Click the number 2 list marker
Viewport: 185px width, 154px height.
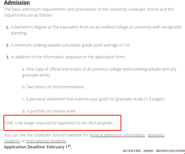click(x=8, y=45)
